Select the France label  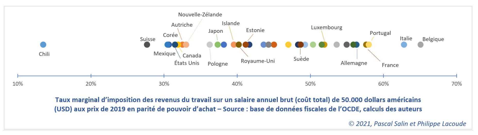pos(390,65)
